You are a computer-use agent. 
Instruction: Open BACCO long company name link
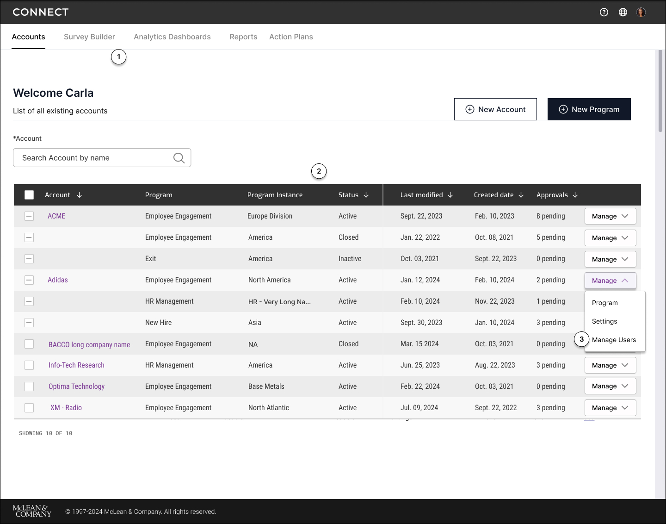click(89, 344)
